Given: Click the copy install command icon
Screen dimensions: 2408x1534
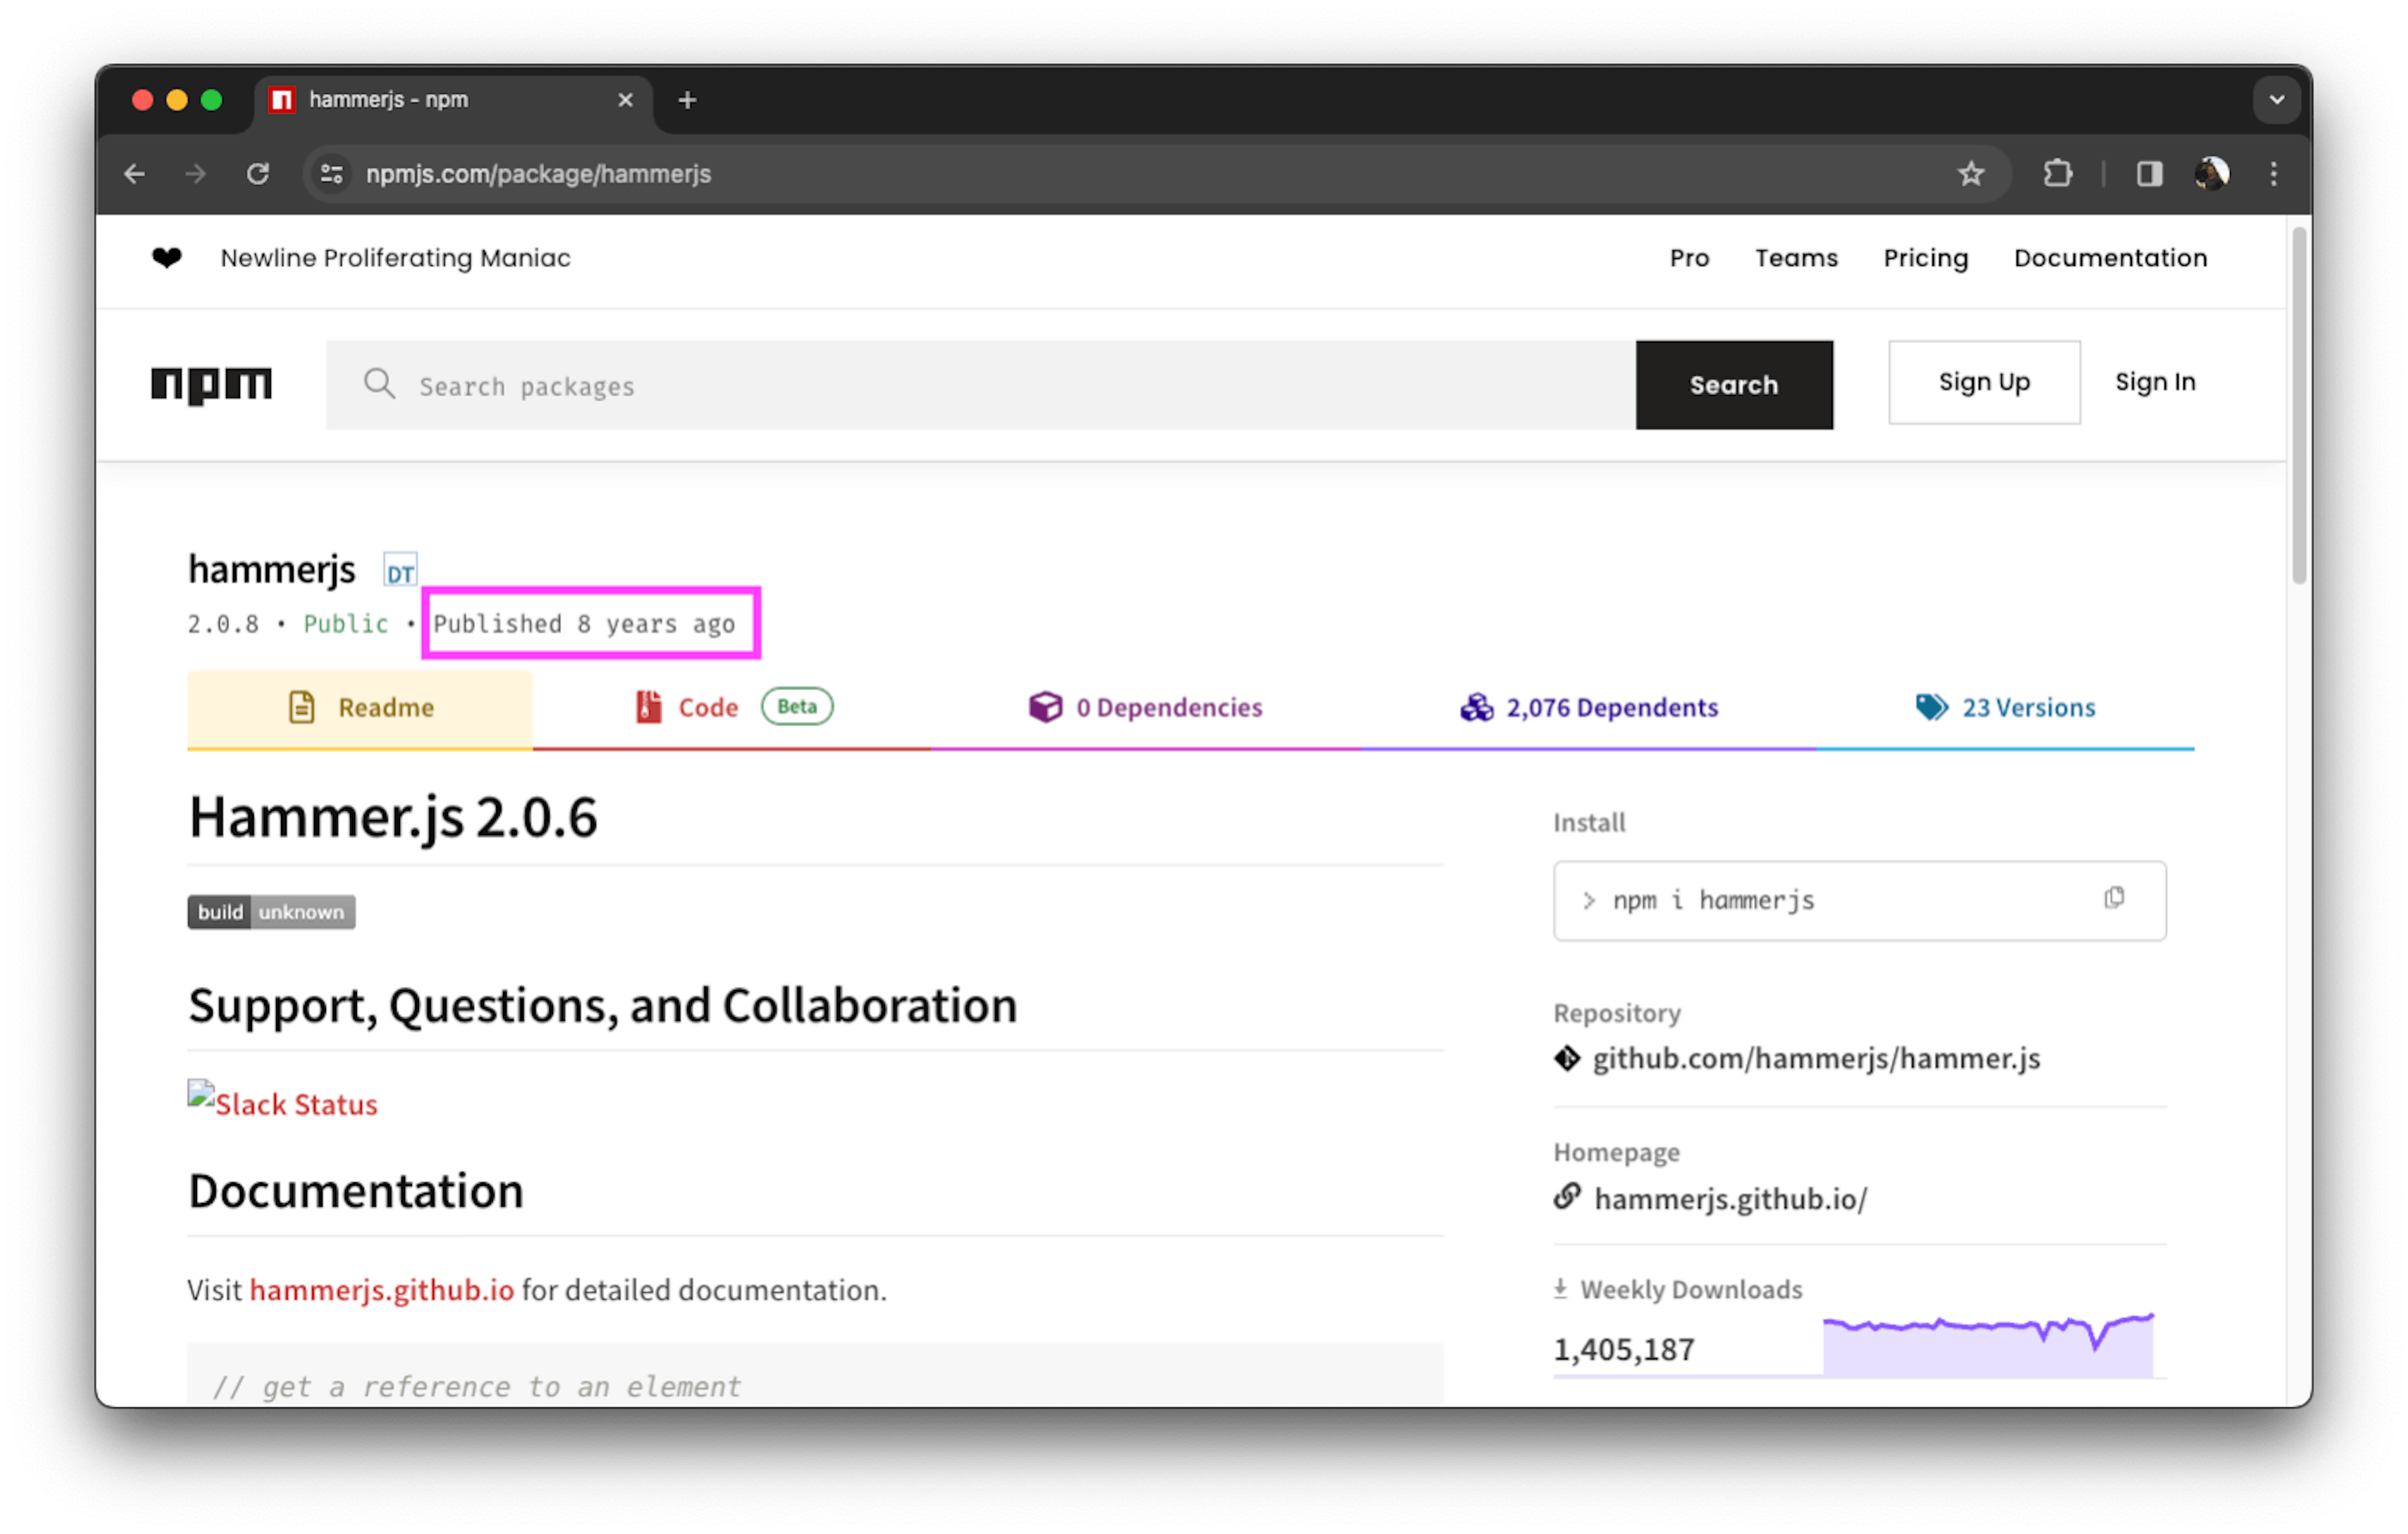Looking at the screenshot, I should click(2113, 897).
